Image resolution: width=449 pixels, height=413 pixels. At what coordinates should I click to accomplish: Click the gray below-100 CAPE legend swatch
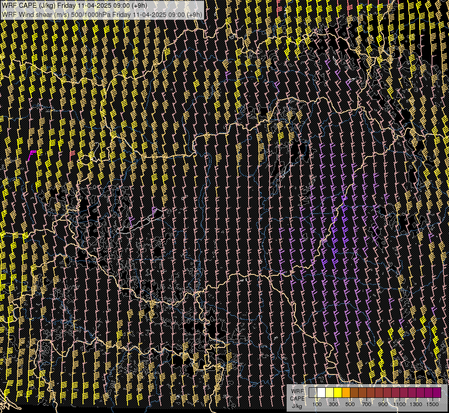coord(313,393)
